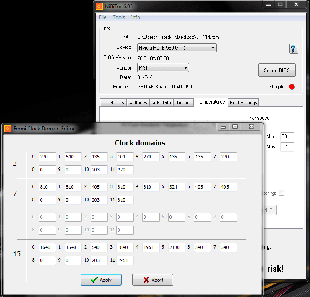Click row 7 domain 8 field showing 0
The height and width of the screenshot is (297, 310).
click(47, 200)
